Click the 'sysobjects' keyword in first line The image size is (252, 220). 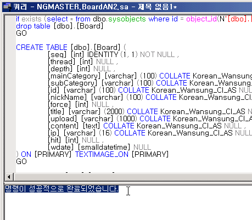(127, 19)
